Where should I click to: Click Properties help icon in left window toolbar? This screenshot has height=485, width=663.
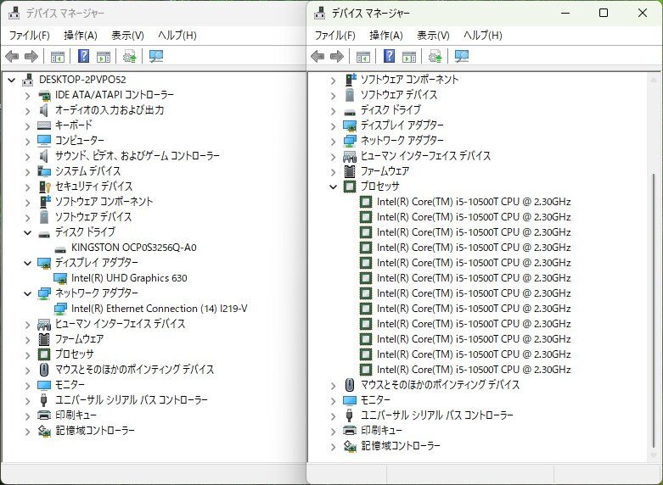point(84,56)
